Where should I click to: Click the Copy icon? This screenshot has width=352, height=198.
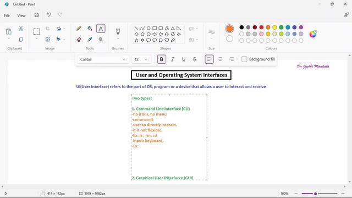(21, 39)
